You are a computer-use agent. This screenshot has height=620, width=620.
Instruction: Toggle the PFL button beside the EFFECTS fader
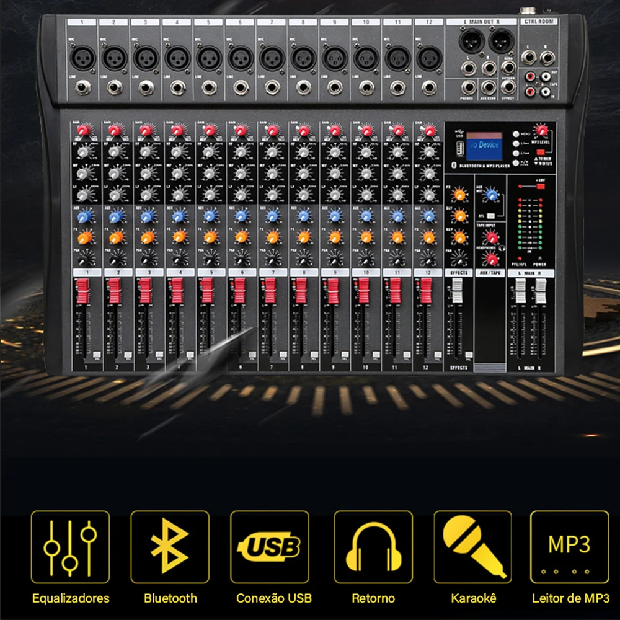[x=469, y=354]
